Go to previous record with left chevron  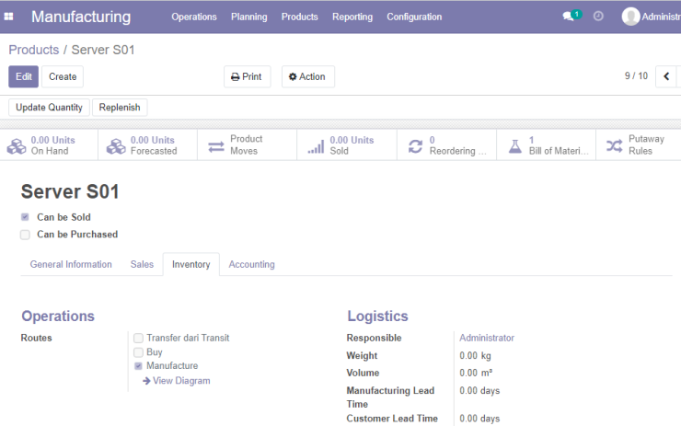666,76
